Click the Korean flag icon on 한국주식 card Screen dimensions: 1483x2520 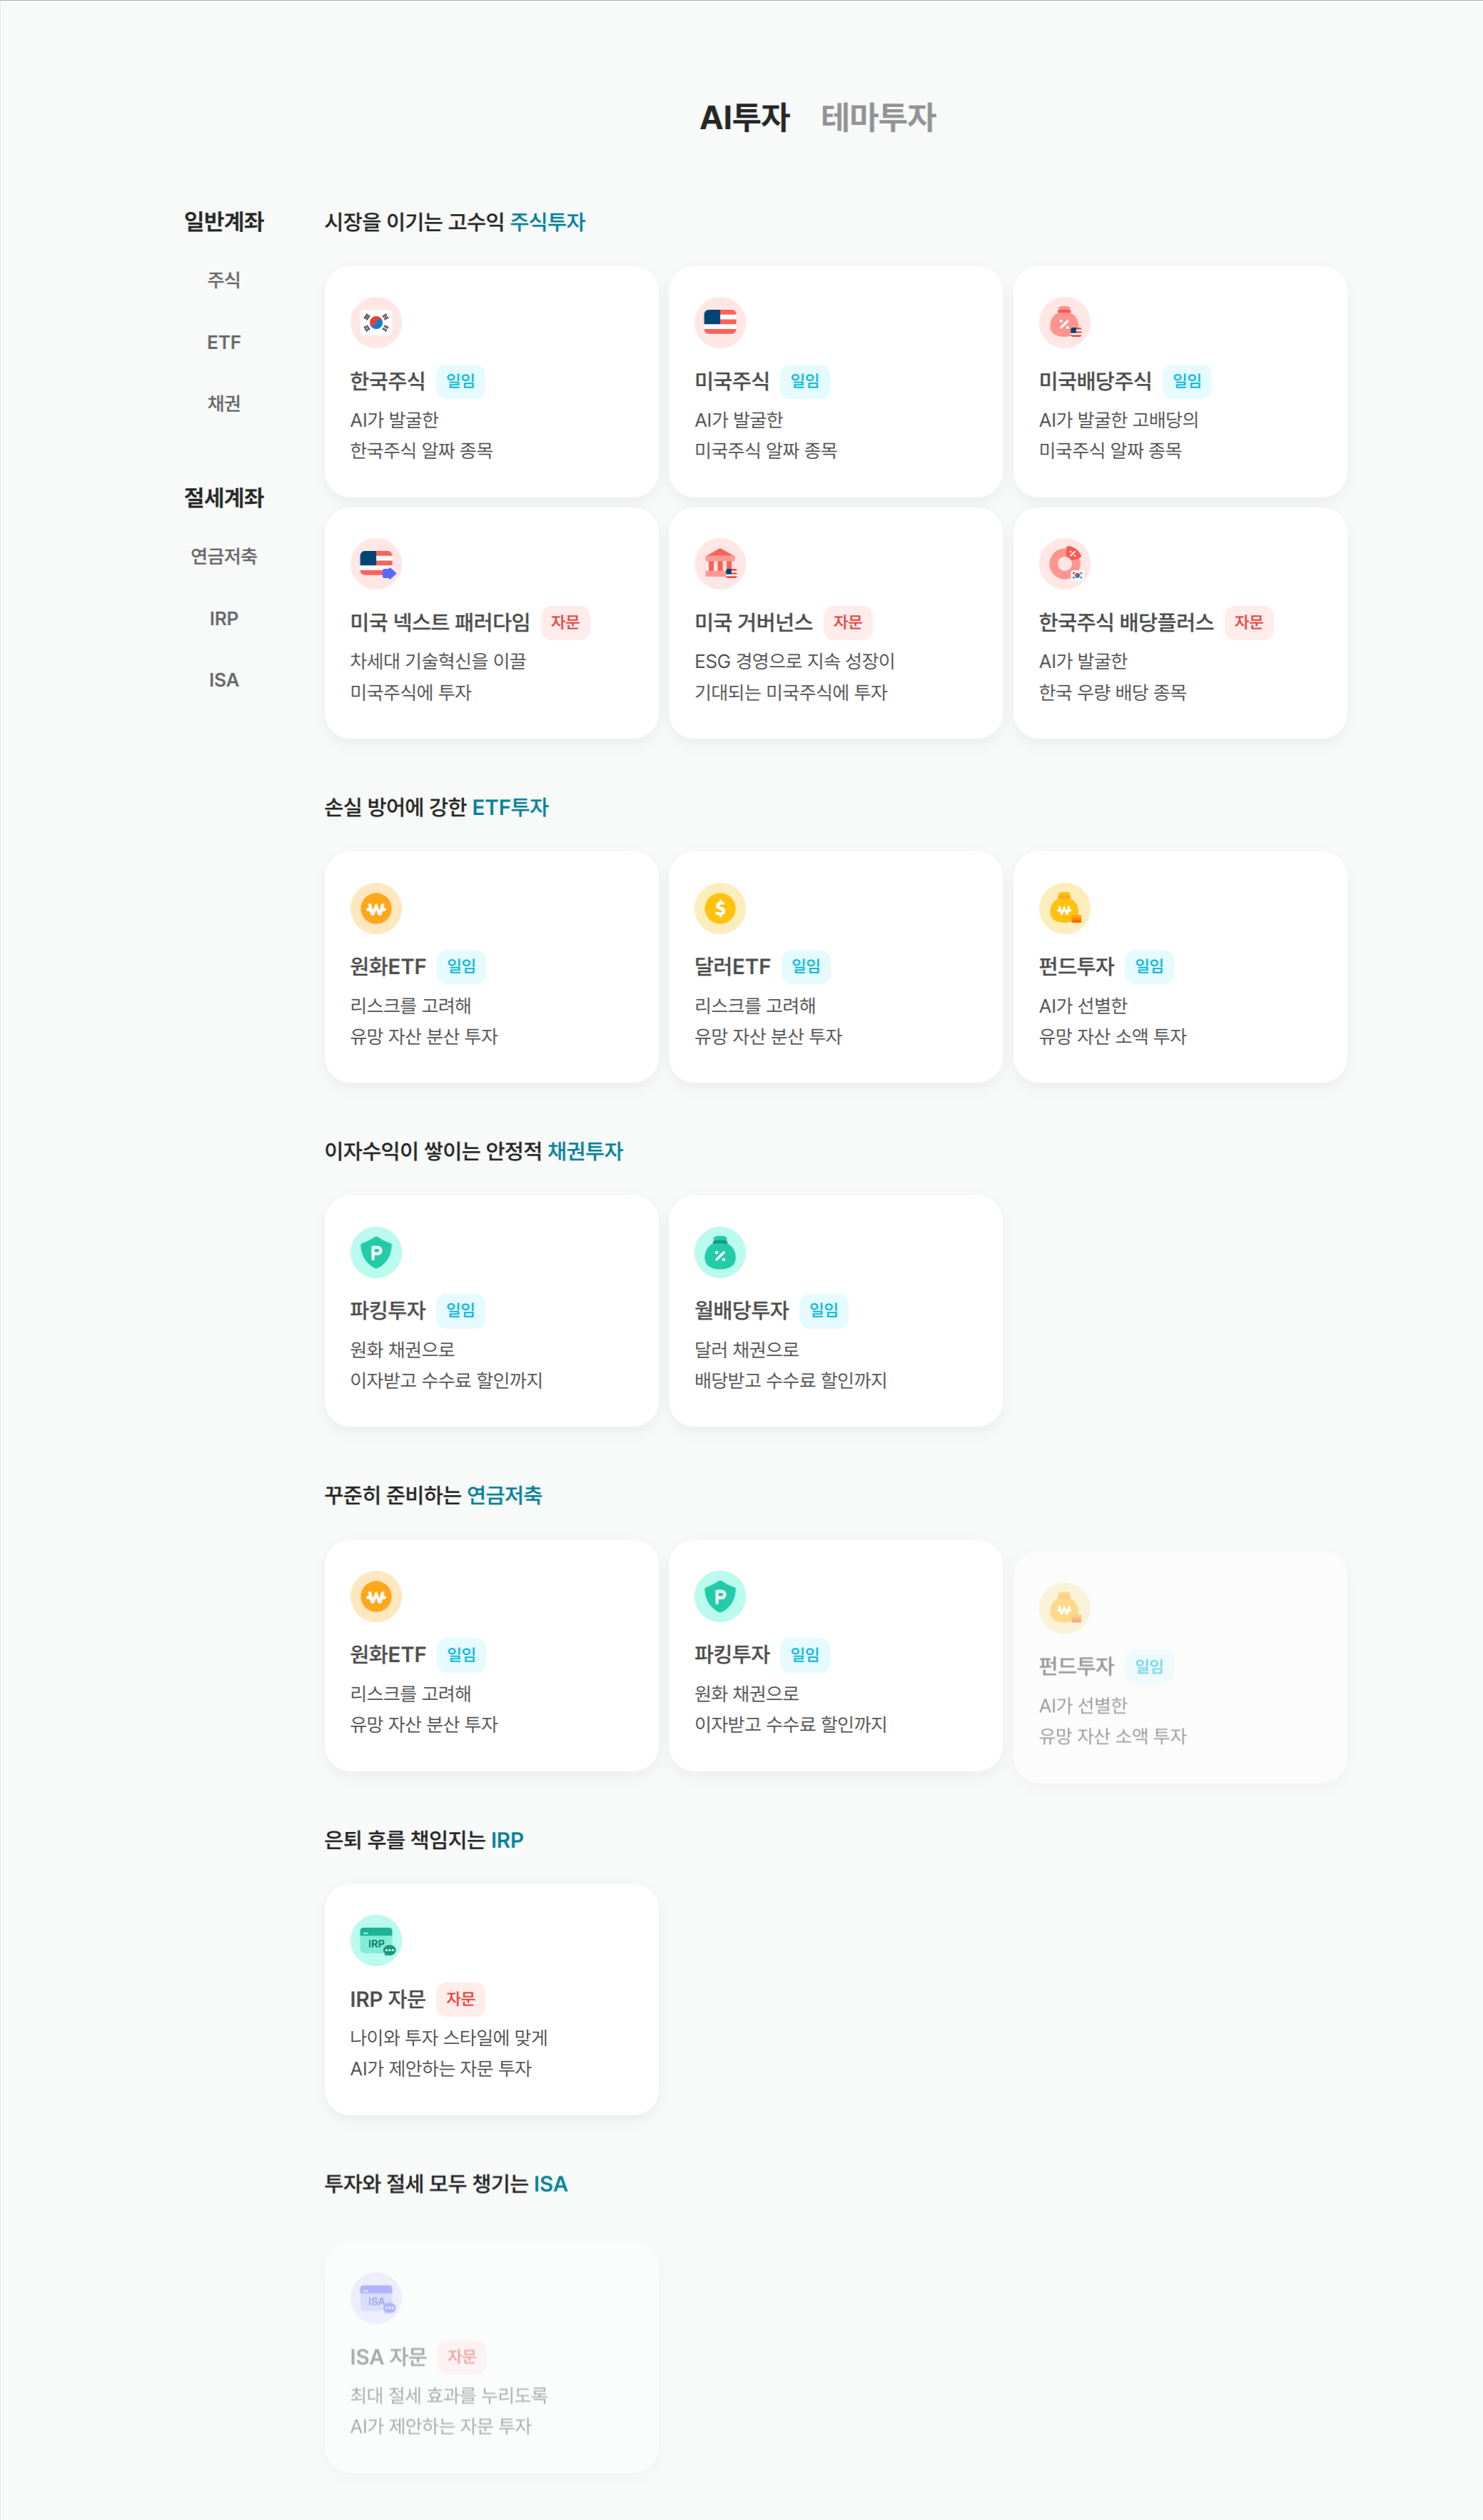[x=376, y=322]
